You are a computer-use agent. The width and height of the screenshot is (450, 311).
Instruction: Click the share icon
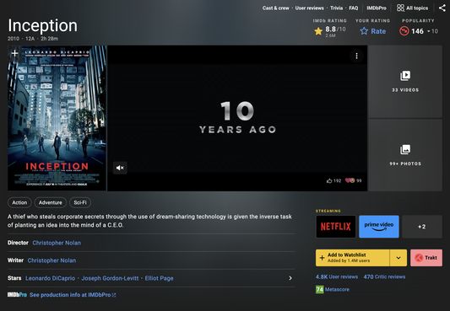442,8
